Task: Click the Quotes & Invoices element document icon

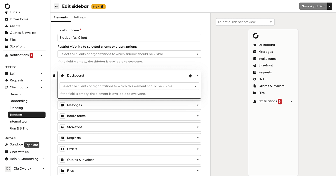Action: click(x=62, y=160)
